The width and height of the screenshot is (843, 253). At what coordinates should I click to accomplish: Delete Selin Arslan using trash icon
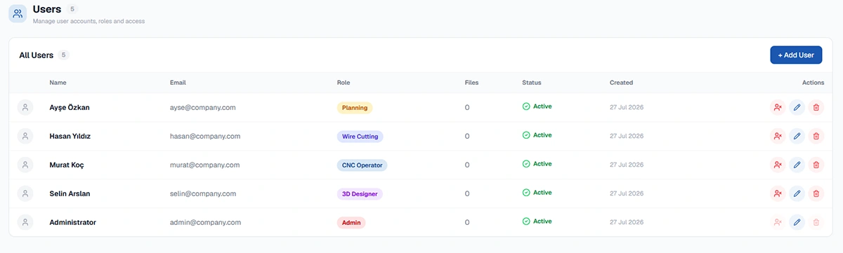(816, 193)
